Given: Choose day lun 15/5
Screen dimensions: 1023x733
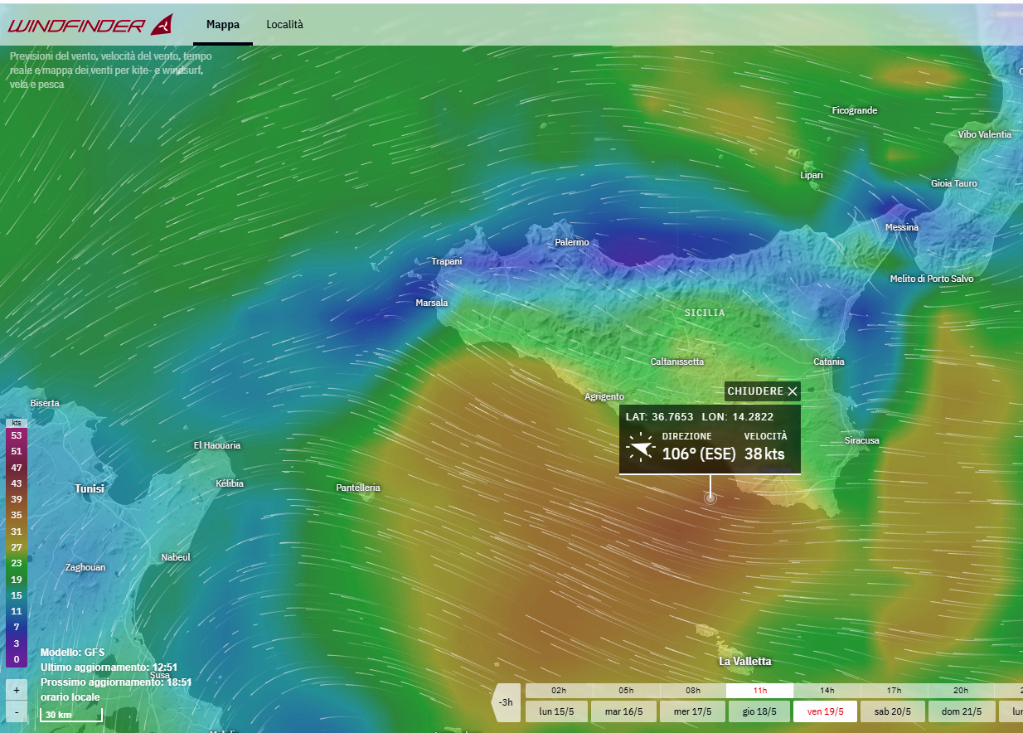Looking at the screenshot, I should click(557, 711).
